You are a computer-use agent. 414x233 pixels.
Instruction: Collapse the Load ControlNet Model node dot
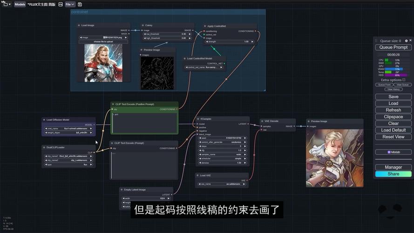click(184, 59)
